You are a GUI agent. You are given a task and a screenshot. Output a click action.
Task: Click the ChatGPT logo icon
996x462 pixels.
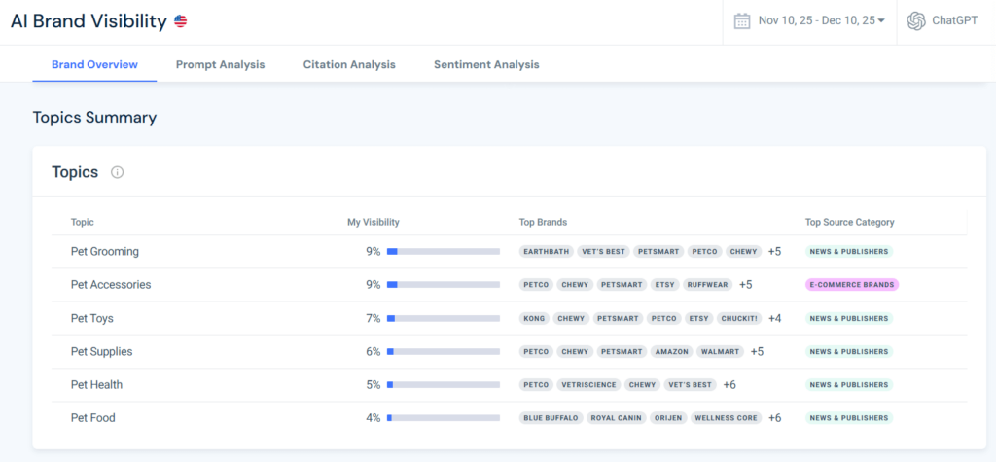(x=915, y=20)
